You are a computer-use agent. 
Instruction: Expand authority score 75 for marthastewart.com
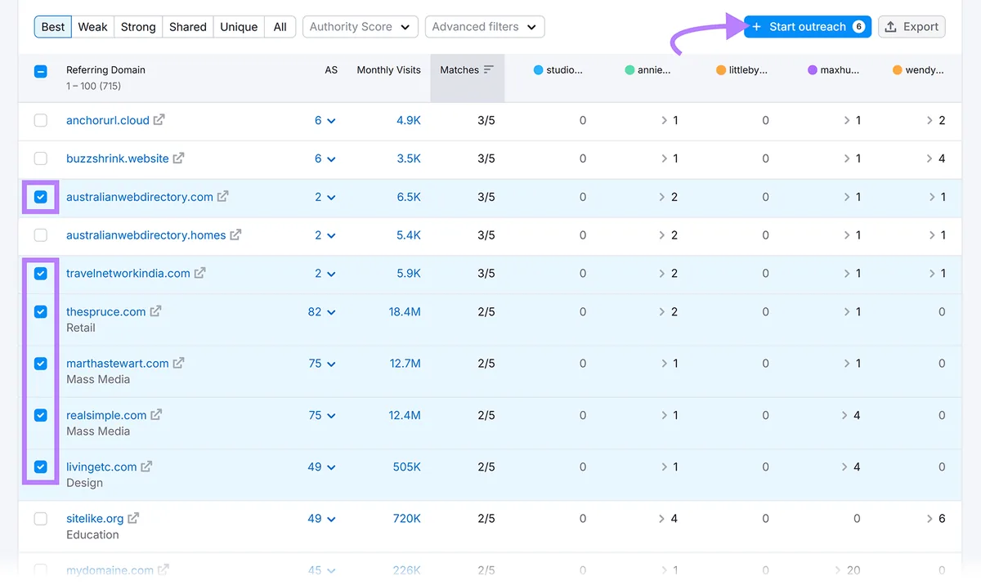click(322, 364)
